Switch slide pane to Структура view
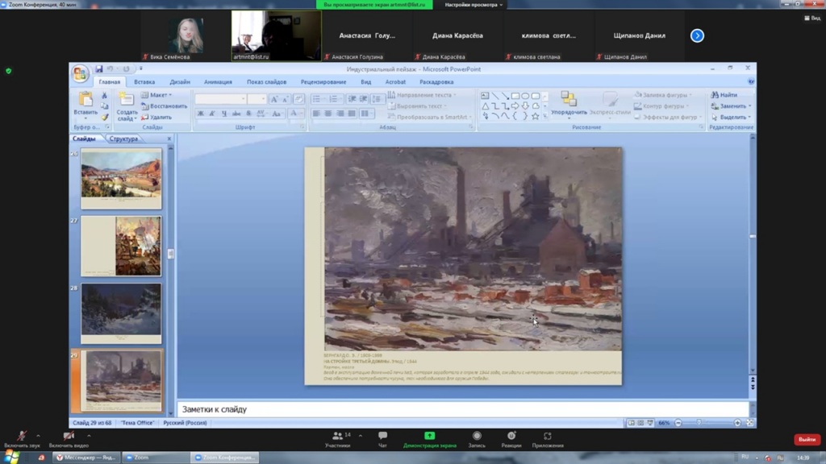Screen dimensions: 826x464 tap(123, 139)
